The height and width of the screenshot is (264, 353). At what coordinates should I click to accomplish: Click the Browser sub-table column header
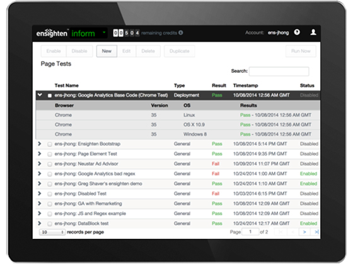[x=64, y=106]
